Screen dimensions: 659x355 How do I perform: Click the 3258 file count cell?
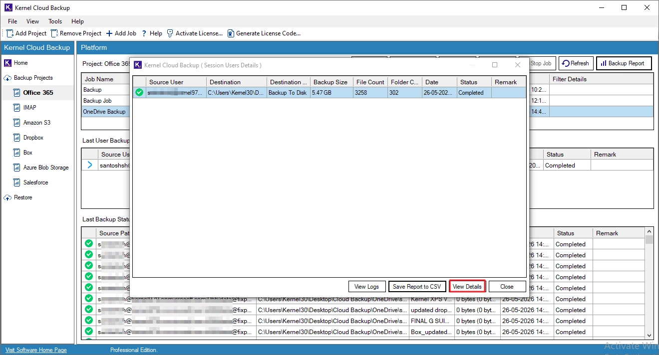[x=370, y=93]
